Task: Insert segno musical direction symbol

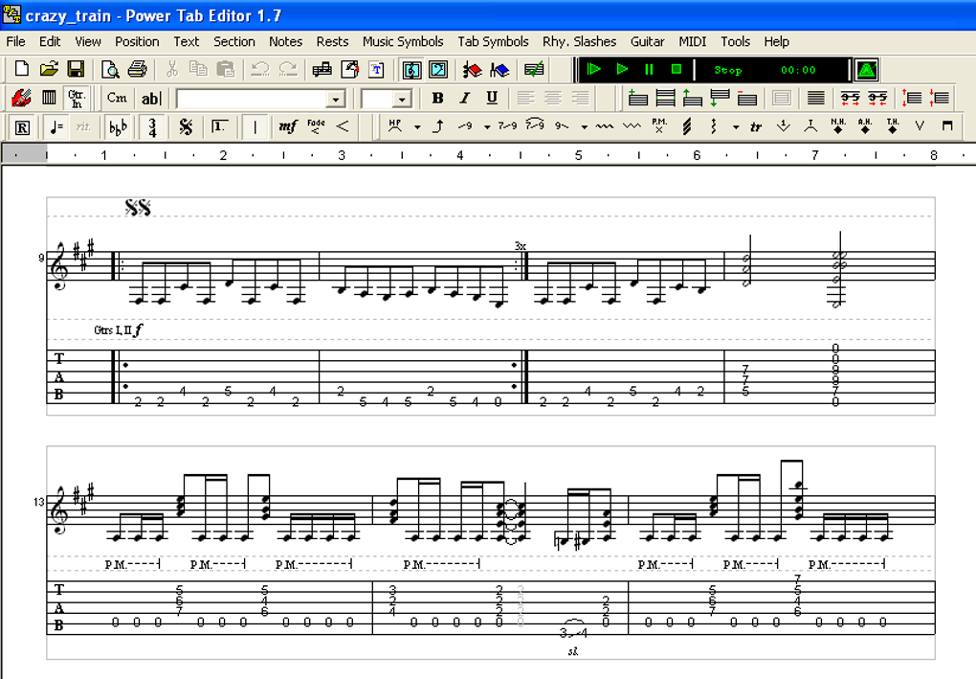Action: pyautogui.click(x=186, y=127)
